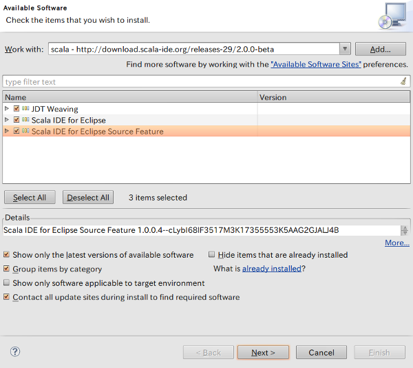Viewport: 413px width, 368px height.
Task: Open the Available Software Sites link
Action: (x=316, y=64)
